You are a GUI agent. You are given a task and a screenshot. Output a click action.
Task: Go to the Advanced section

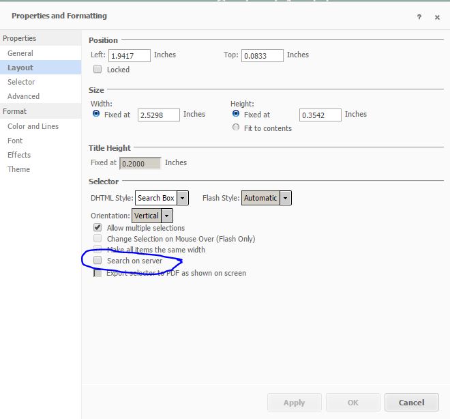[x=24, y=96]
